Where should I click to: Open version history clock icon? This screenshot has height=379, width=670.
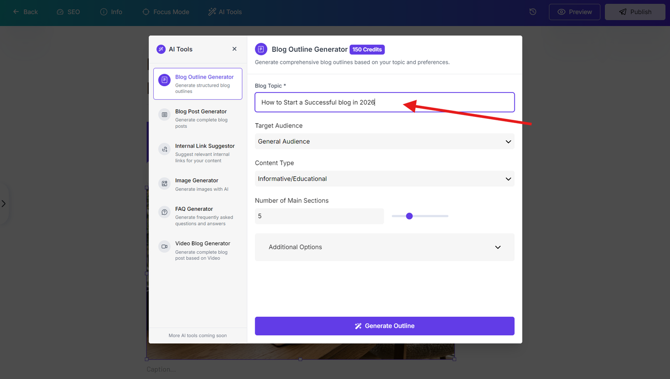tap(533, 11)
